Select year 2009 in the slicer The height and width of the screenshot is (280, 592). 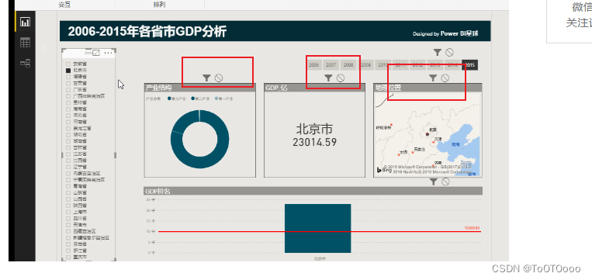pos(365,65)
